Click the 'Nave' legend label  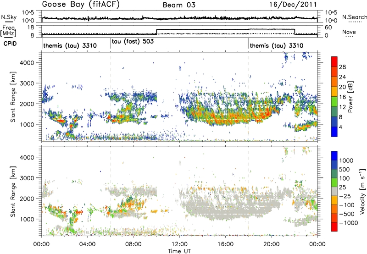tap(349, 32)
